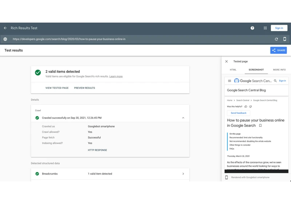
Task: Click VIEW TESTED PAGE
Action: click(x=57, y=88)
